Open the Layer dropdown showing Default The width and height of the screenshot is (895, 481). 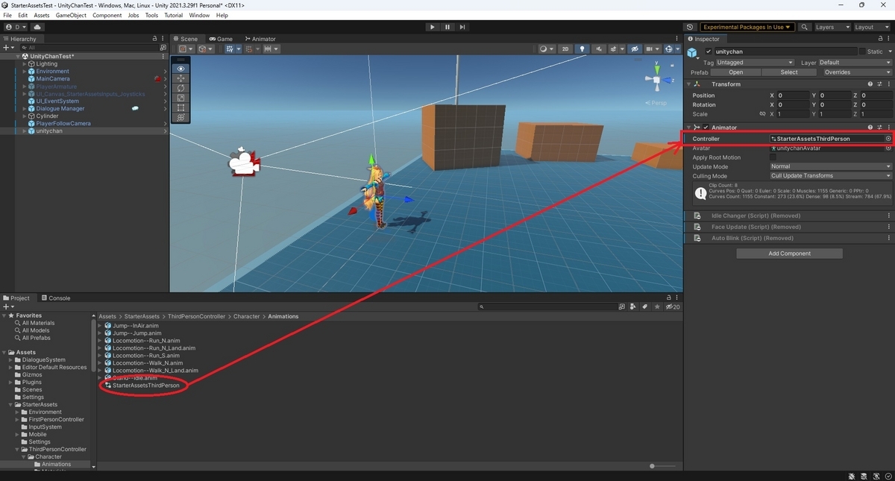855,63
